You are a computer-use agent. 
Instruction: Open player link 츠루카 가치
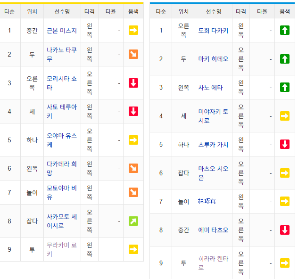213,145
